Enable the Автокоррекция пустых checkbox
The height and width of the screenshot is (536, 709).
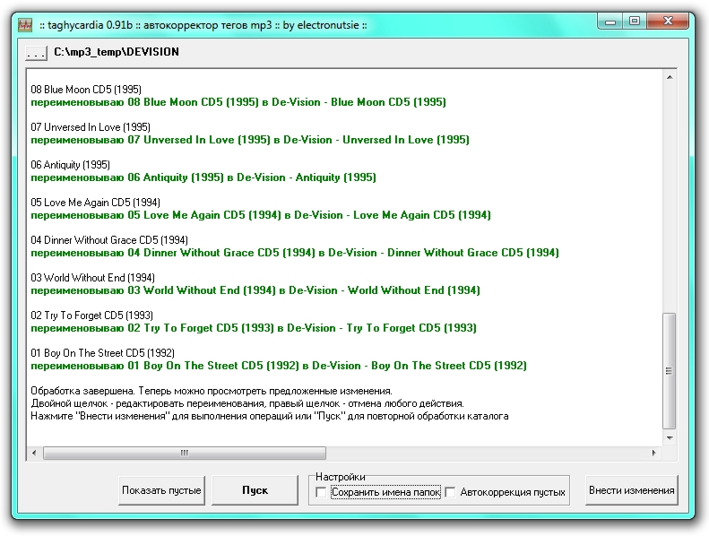tap(450, 492)
